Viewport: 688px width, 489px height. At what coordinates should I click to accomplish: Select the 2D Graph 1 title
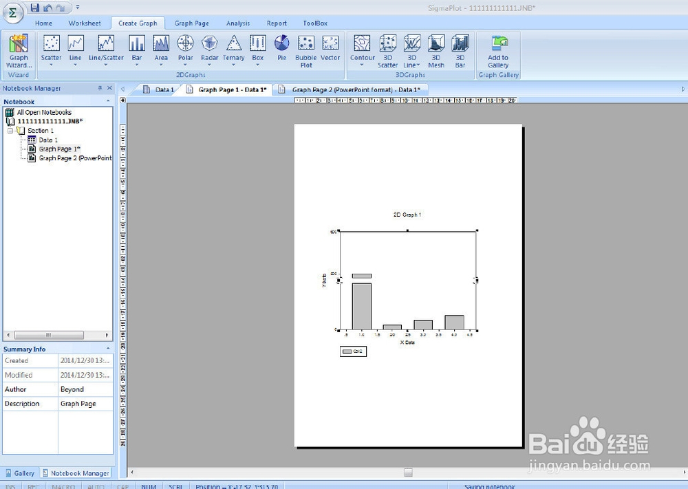coord(407,215)
